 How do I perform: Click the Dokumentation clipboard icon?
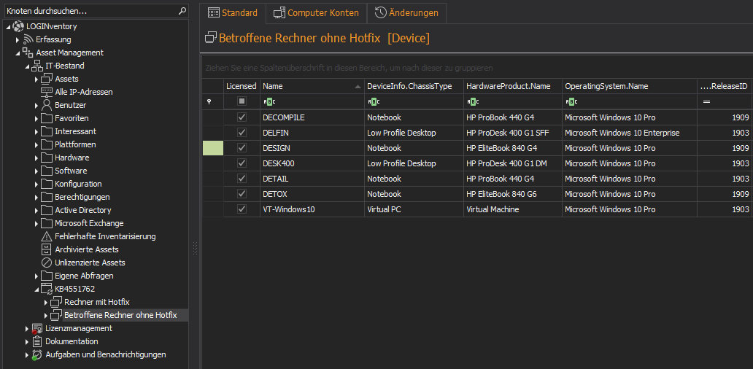pyautogui.click(x=37, y=341)
